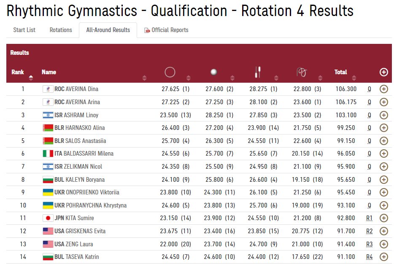Toggle sort arrows on Name column

145,78
